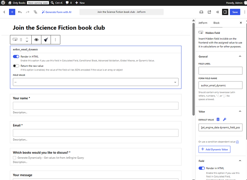The height and width of the screenshot is (180, 247).
Task: Redo the last undone change
Action: click(x=28, y=12)
